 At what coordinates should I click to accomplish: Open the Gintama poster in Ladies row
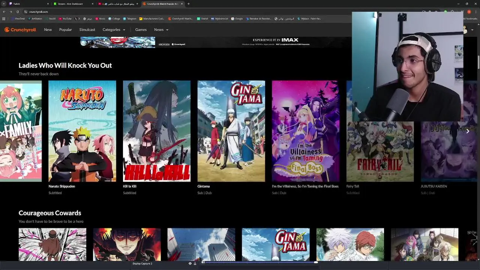[x=231, y=131]
